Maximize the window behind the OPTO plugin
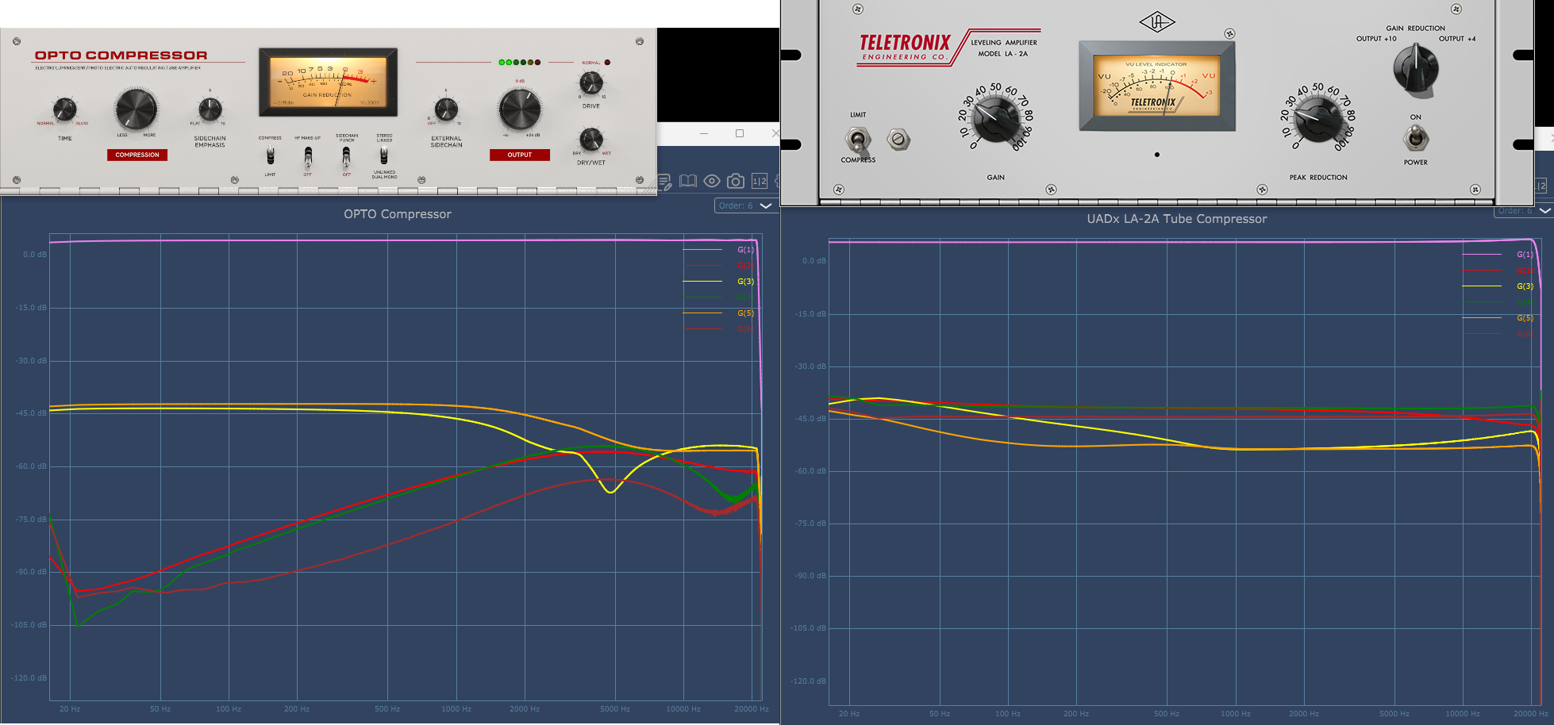The height and width of the screenshot is (725, 1554). click(x=740, y=133)
